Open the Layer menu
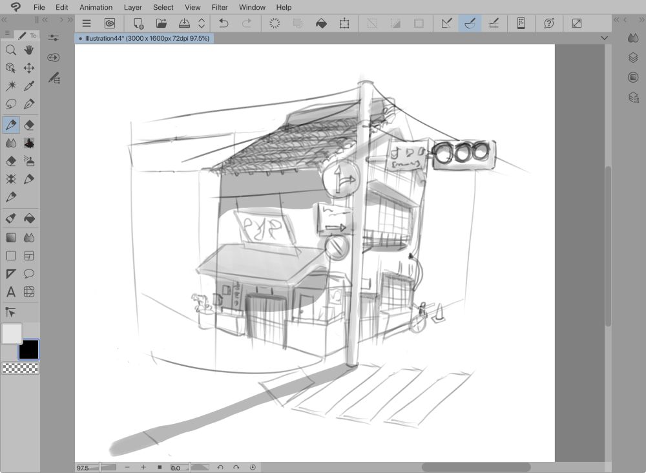The height and width of the screenshot is (473, 646). [x=132, y=7]
